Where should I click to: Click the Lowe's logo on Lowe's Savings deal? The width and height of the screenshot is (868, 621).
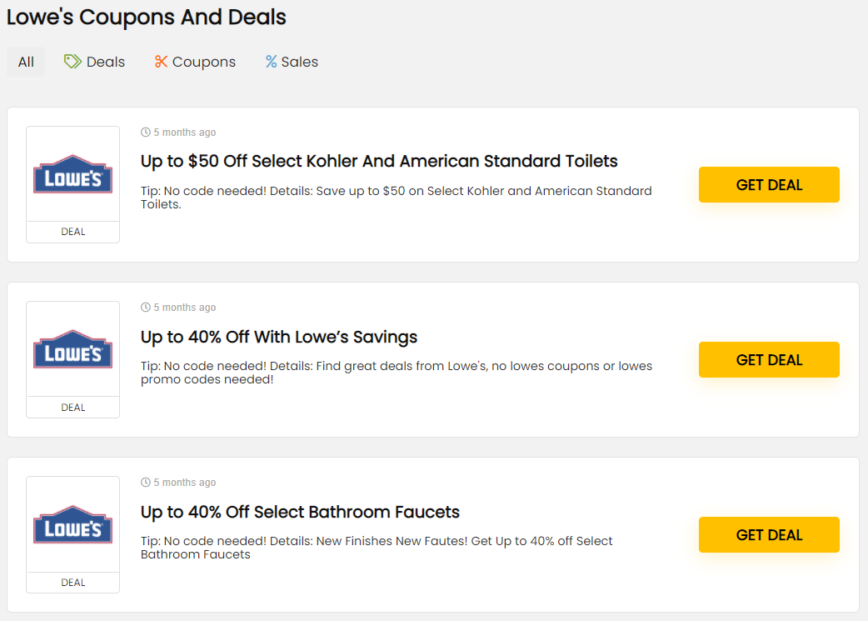[72, 349]
